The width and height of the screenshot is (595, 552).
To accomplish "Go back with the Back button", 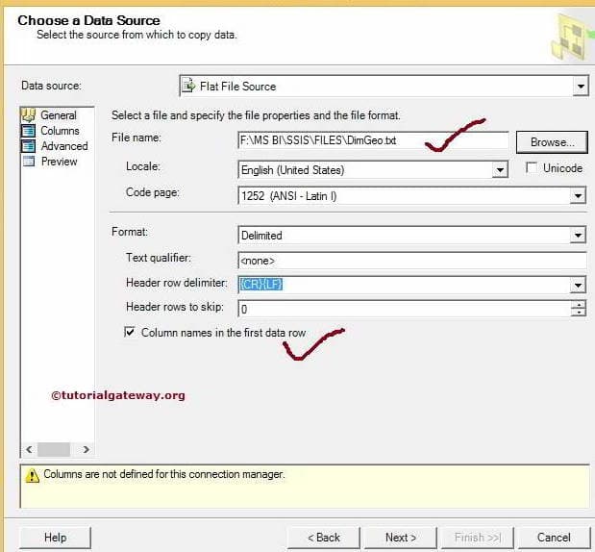I will 324,538.
